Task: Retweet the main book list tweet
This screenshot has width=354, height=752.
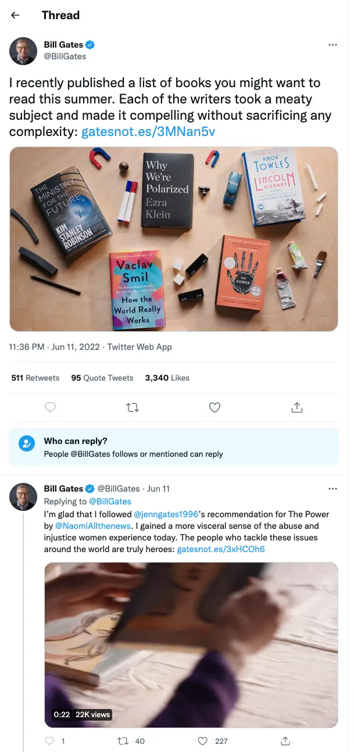Action: (133, 407)
